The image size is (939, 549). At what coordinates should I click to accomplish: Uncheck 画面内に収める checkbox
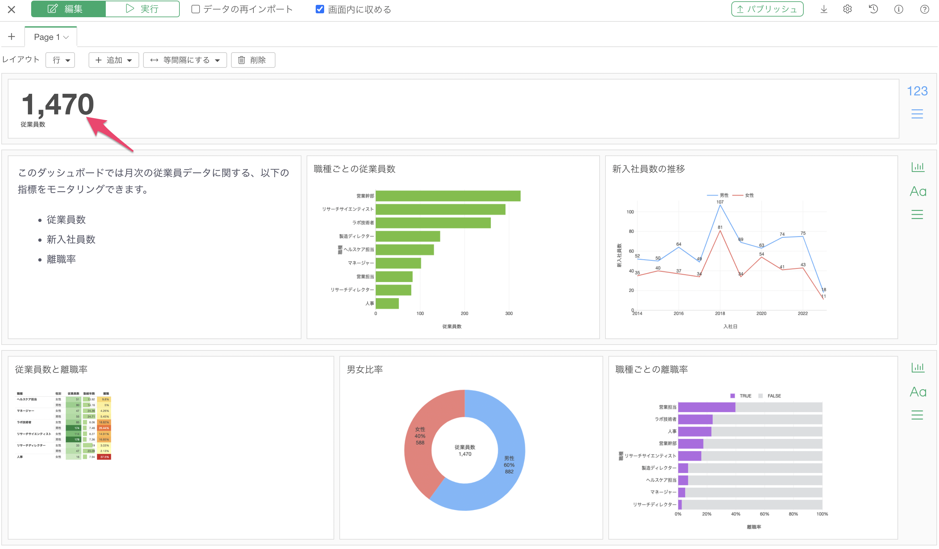click(320, 9)
